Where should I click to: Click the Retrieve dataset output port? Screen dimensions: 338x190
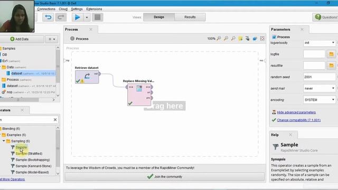tap(100, 74)
